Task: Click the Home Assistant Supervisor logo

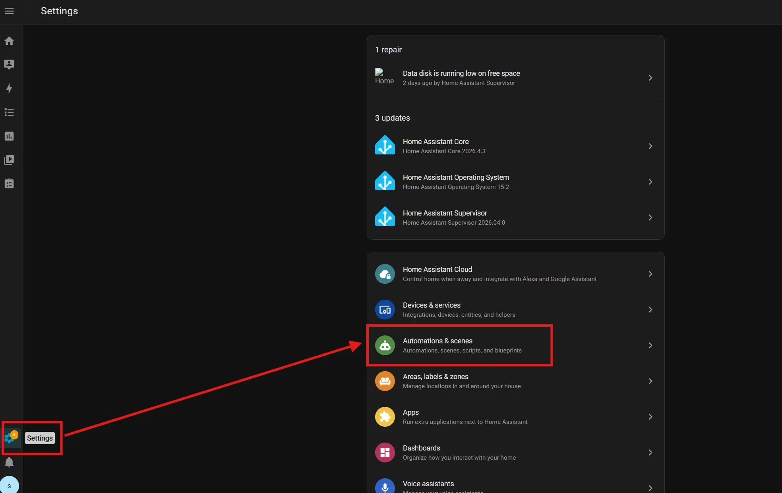Action: click(385, 217)
